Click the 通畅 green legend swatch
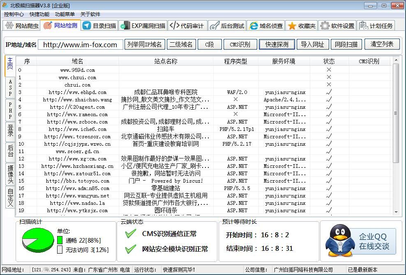The image size is (406, 275). pos(60,240)
